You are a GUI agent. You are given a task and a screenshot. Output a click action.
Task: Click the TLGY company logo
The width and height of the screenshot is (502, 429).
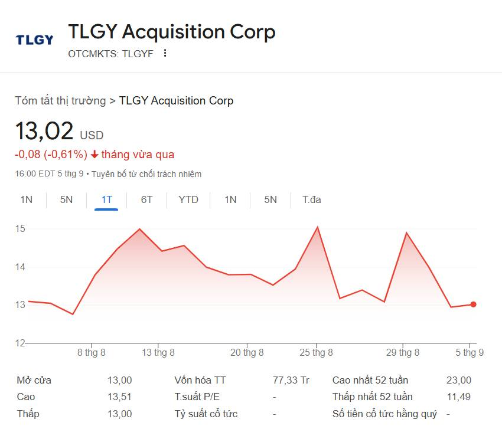[34, 40]
